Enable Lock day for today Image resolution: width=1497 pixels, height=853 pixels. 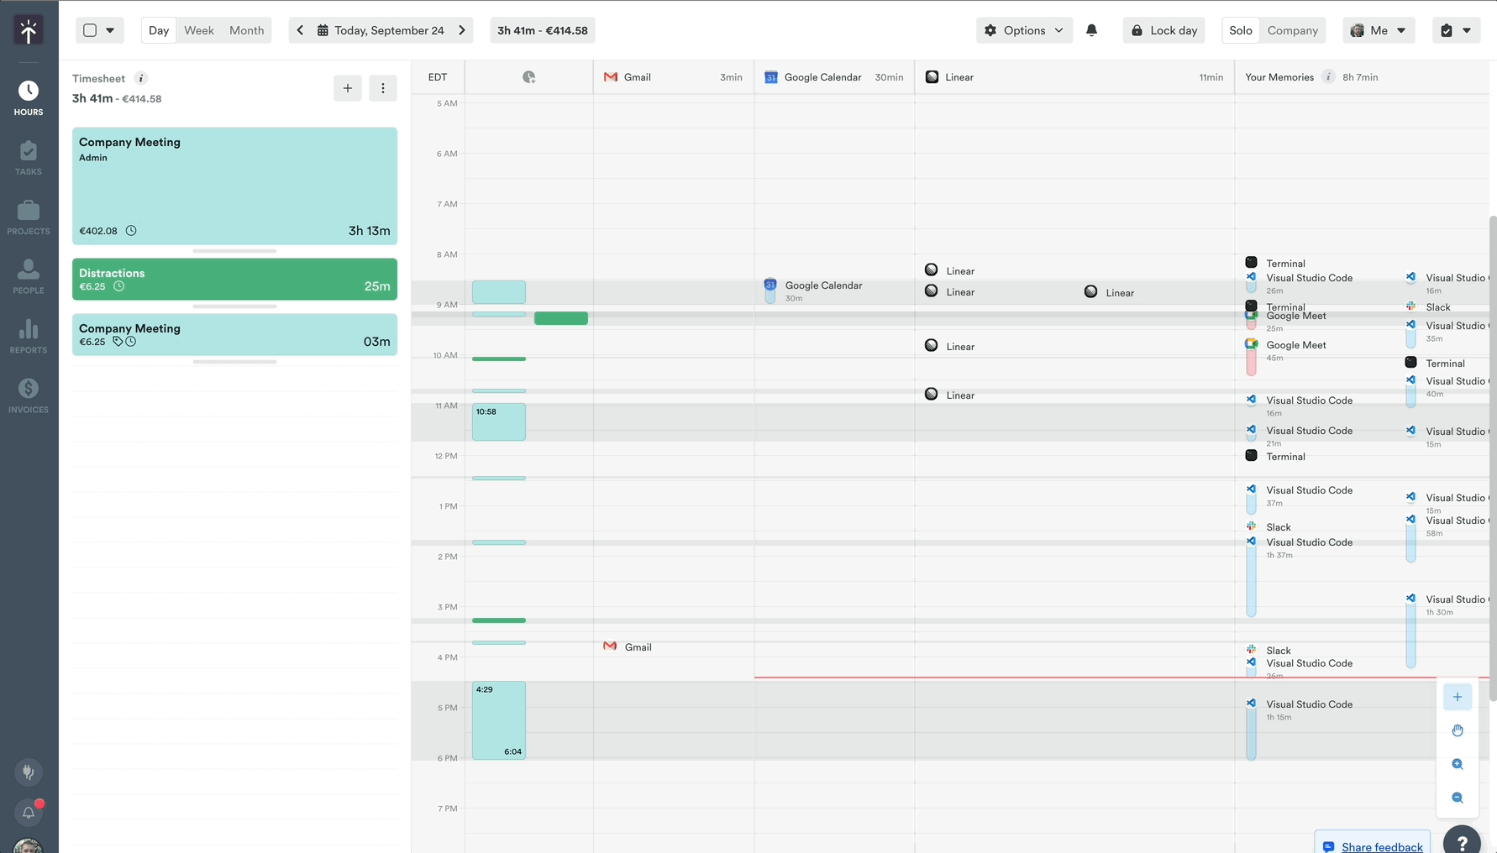click(1163, 30)
